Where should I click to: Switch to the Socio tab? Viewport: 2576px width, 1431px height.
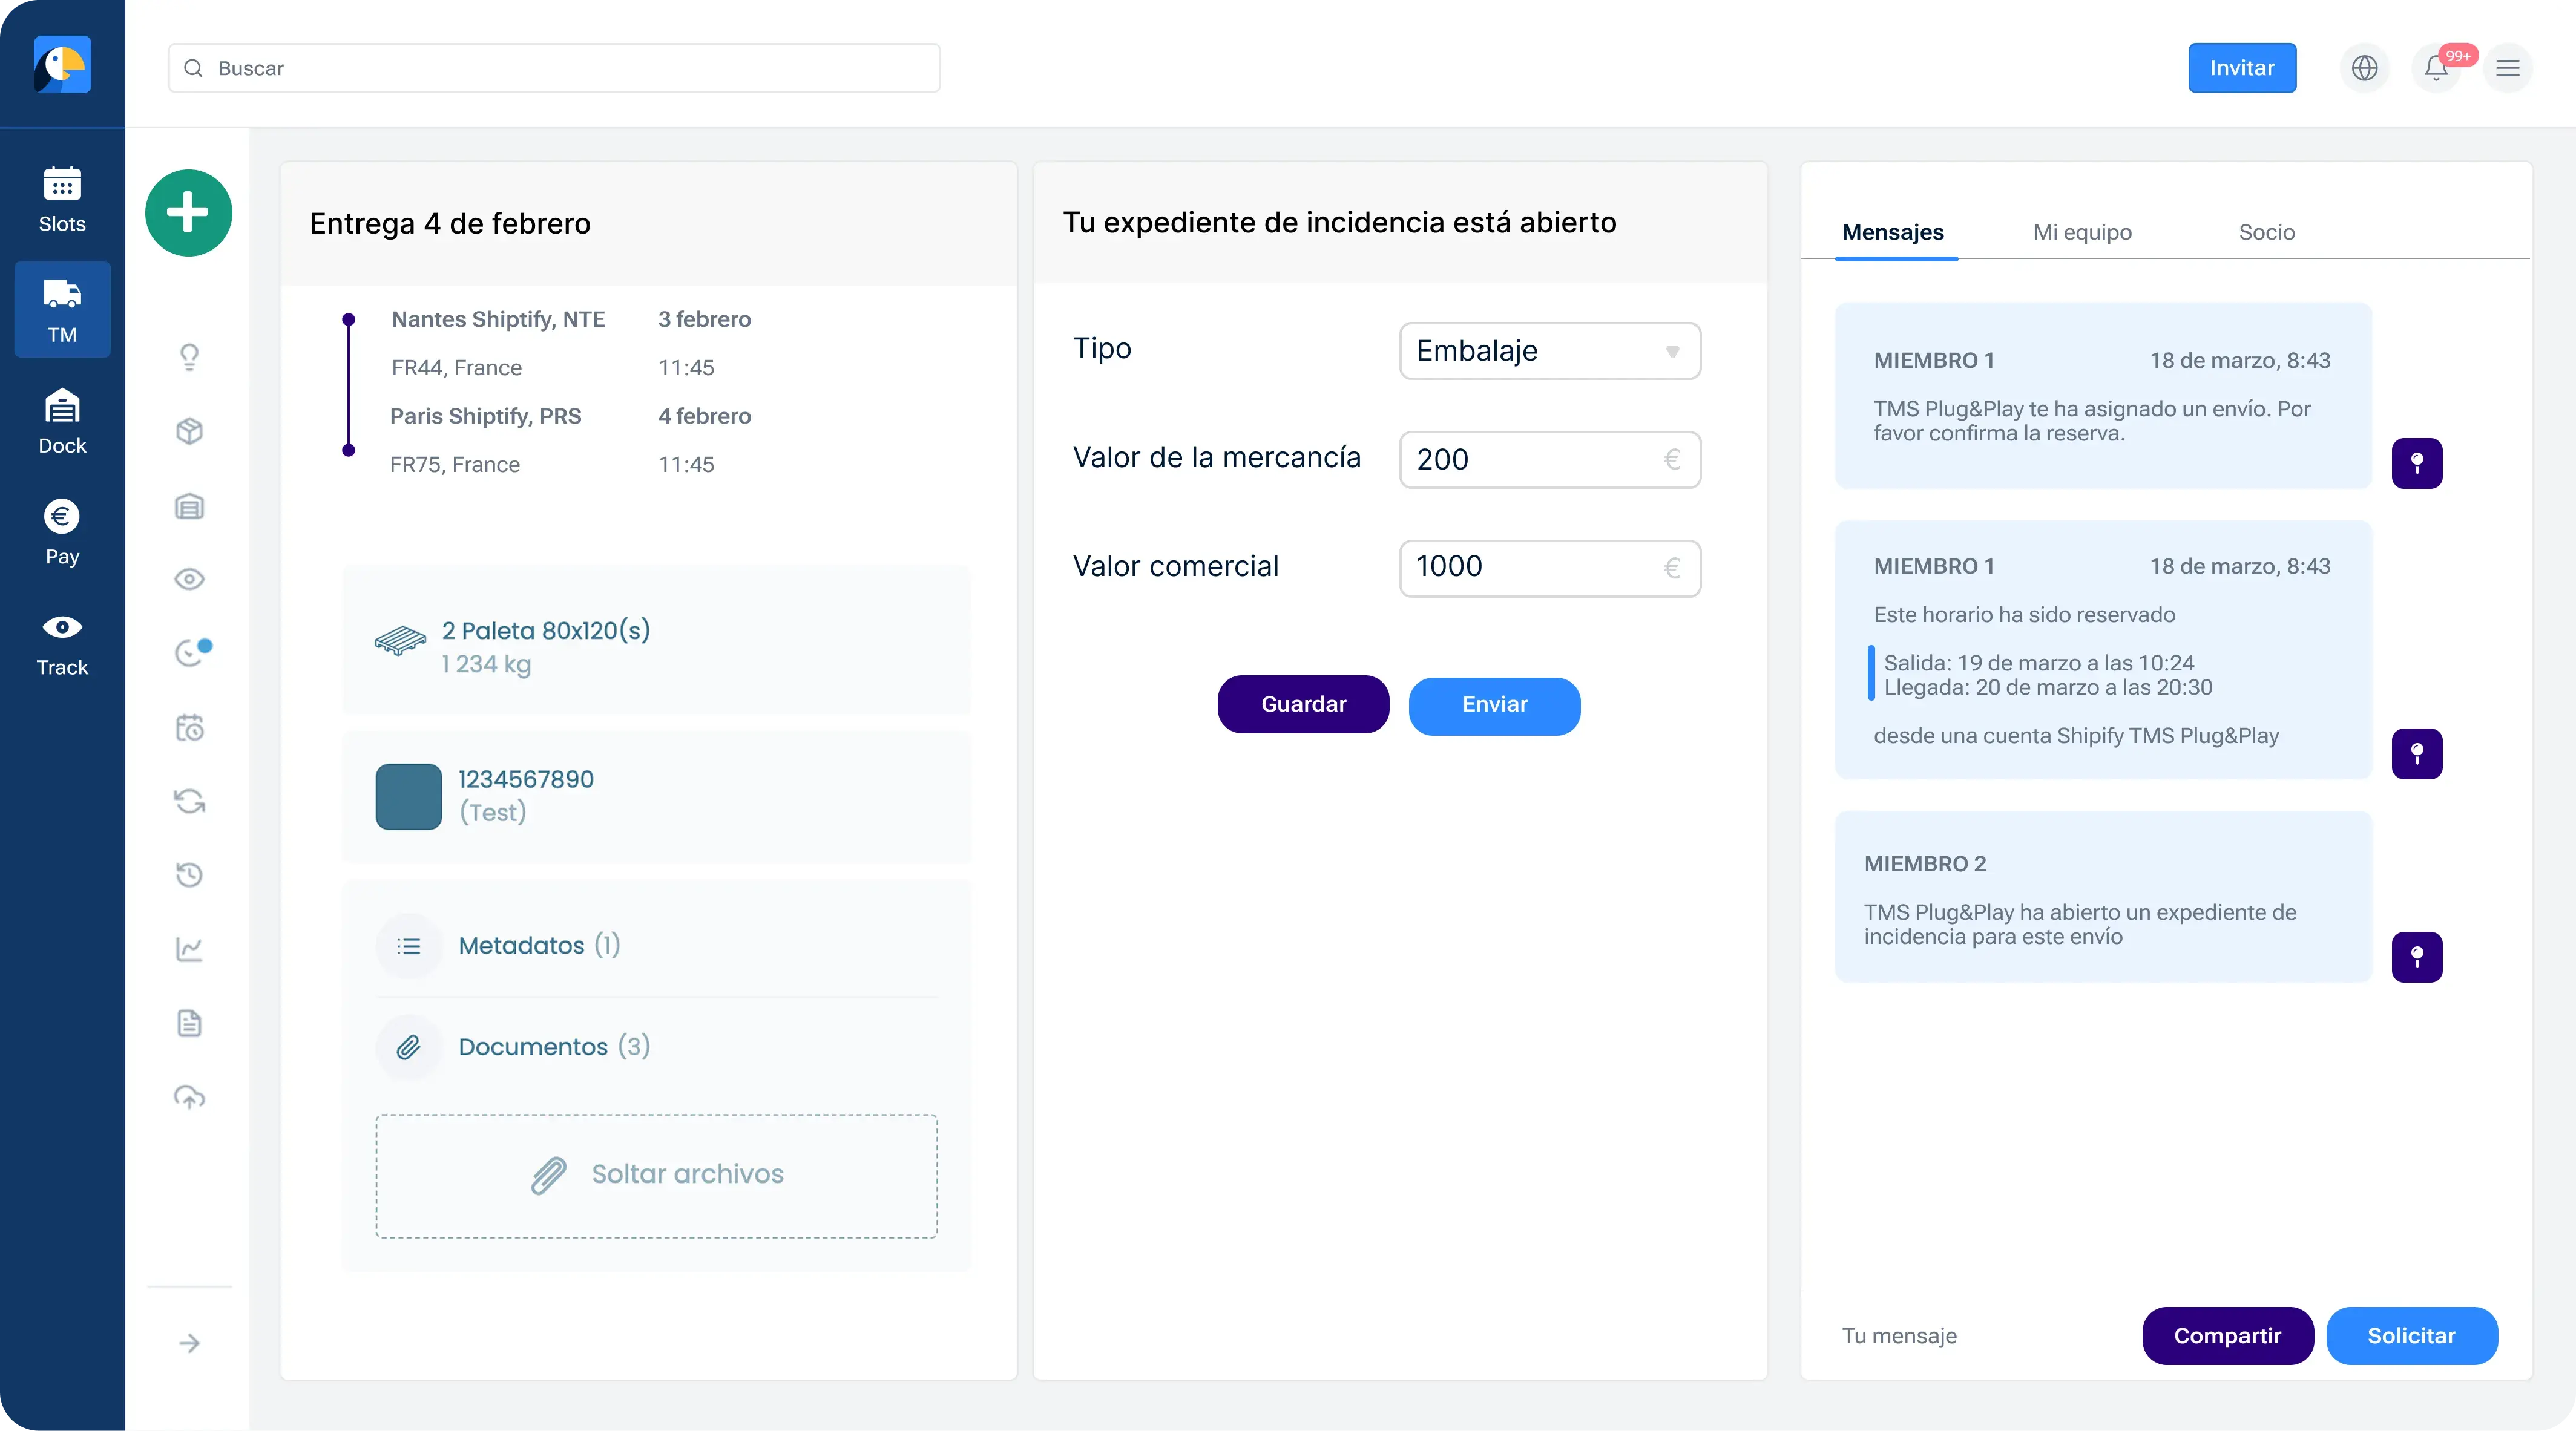pyautogui.click(x=2266, y=232)
